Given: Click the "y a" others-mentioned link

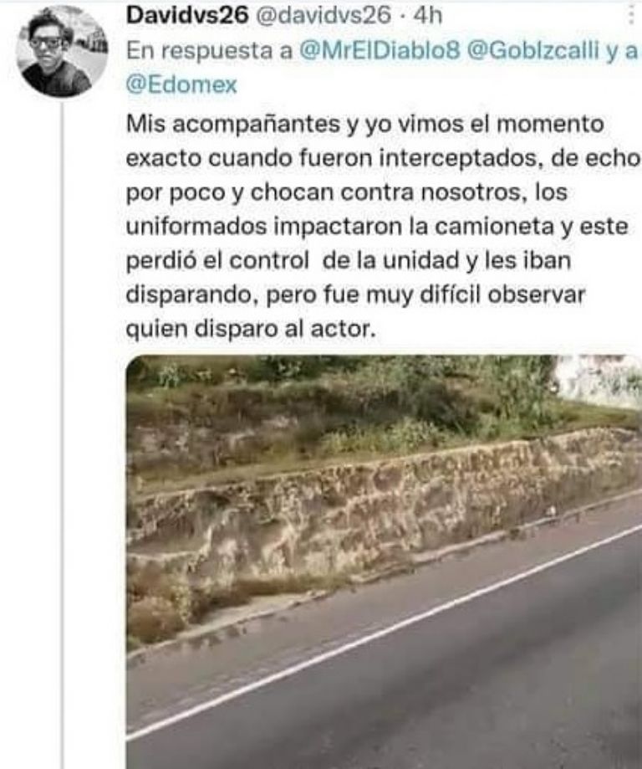Looking at the screenshot, I should [621, 51].
